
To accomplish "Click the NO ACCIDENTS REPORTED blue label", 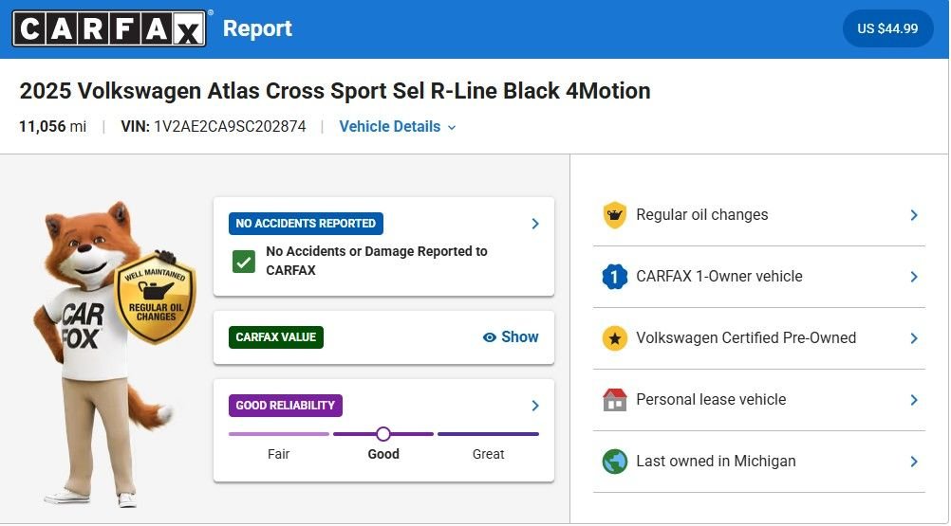I will pos(306,224).
